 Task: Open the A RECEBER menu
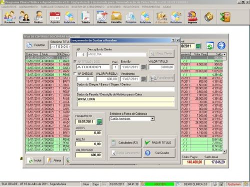(x=114, y=7)
